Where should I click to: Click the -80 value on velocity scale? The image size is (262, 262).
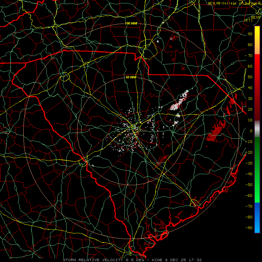pyautogui.click(x=249, y=217)
